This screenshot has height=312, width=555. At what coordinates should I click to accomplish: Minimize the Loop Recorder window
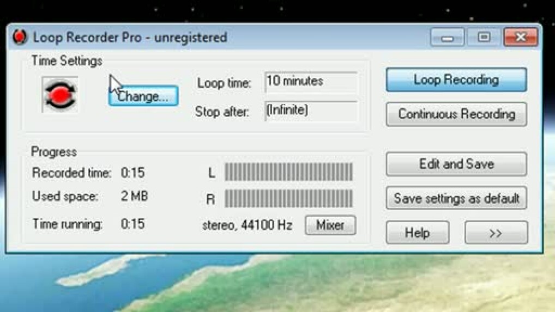448,37
